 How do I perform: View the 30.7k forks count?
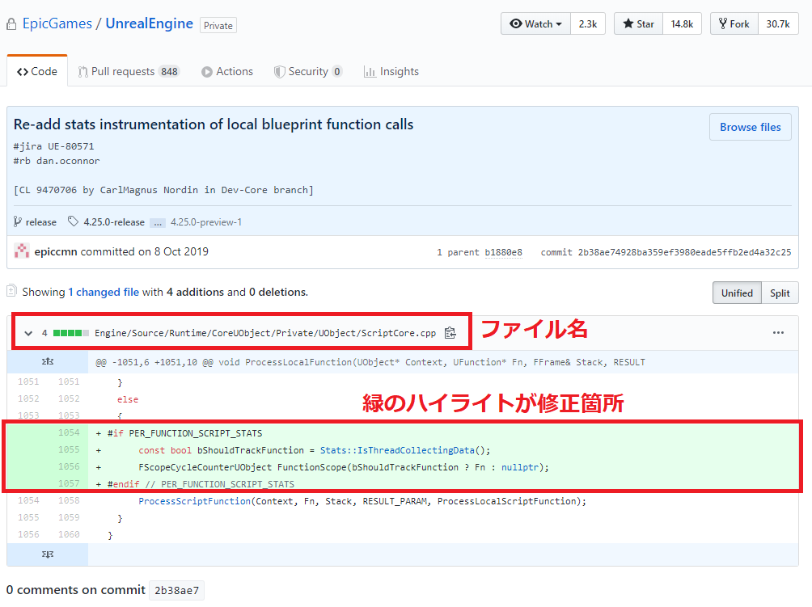(778, 23)
